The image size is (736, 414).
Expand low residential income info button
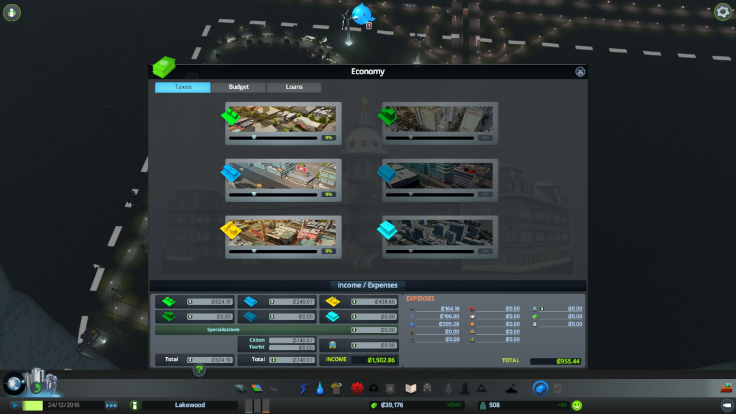point(190,302)
